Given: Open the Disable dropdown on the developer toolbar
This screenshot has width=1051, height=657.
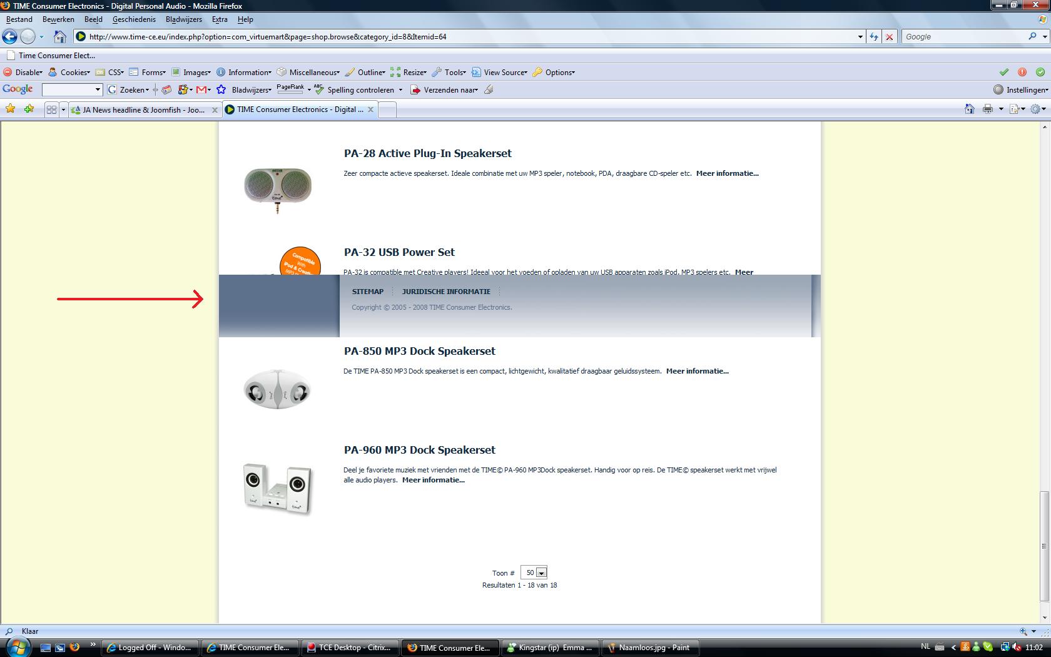Looking at the screenshot, I should (23, 72).
